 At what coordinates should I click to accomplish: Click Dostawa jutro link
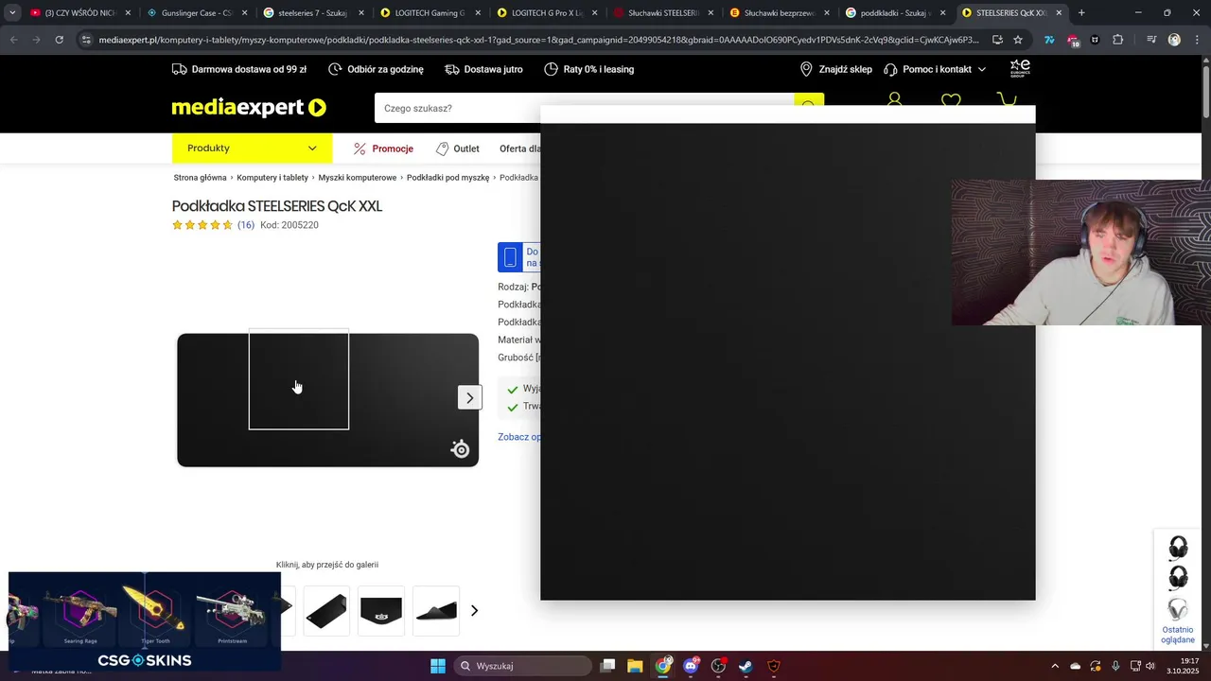click(x=483, y=69)
